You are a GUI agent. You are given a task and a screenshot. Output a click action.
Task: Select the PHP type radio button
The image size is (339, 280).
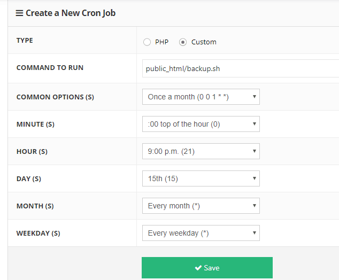(x=147, y=42)
